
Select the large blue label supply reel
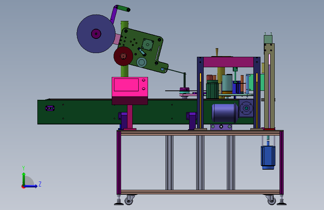96,34
